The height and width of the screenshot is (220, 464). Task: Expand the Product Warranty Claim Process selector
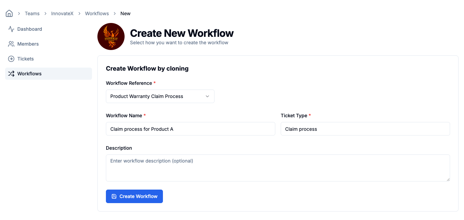coord(160,96)
